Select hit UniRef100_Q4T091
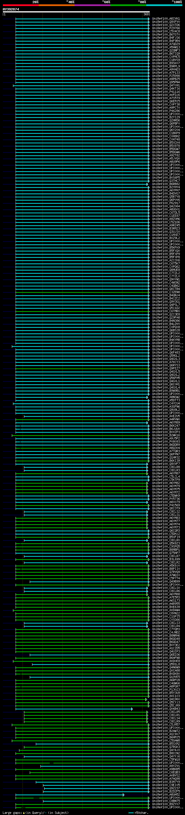 [x=166, y=85]
